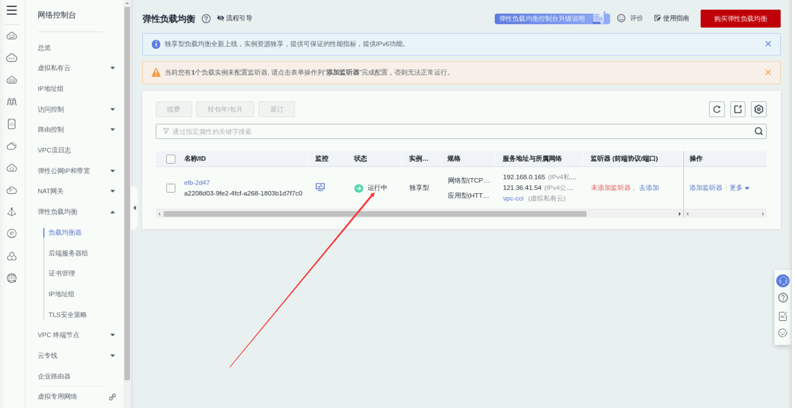The height and width of the screenshot is (408, 795).
Task: Open 流程引导 guide link
Action: pos(235,18)
